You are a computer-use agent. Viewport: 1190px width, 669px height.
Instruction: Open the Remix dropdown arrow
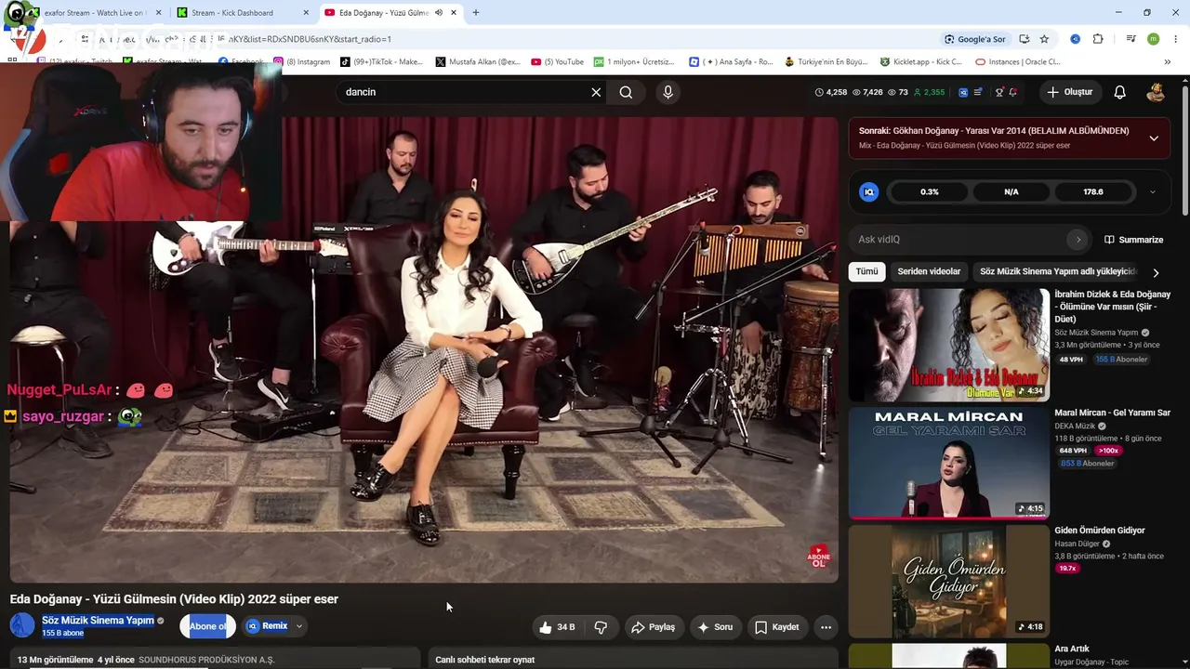299,626
